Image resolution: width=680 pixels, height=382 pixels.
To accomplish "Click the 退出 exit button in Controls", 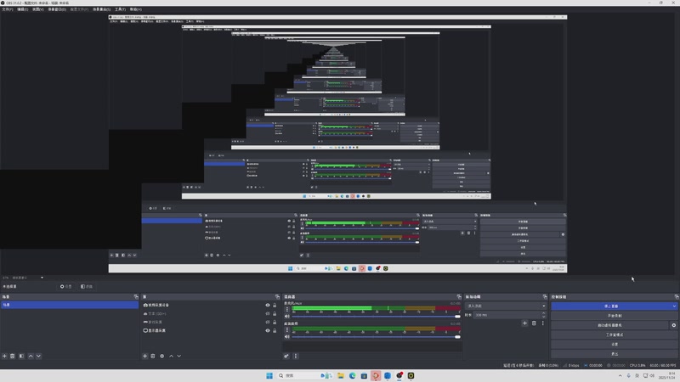I will coord(614,354).
